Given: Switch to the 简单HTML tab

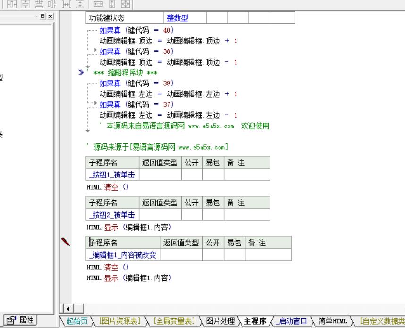Looking at the screenshot, I should pyautogui.click(x=333, y=321).
